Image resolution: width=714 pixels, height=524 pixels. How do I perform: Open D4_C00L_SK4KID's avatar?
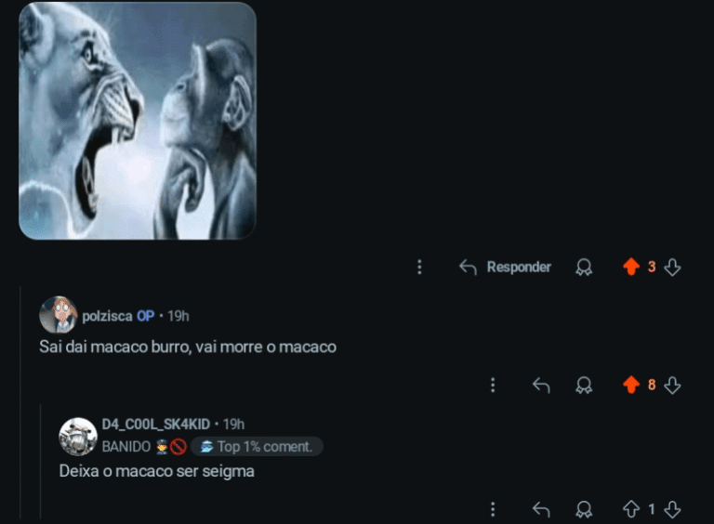78,437
